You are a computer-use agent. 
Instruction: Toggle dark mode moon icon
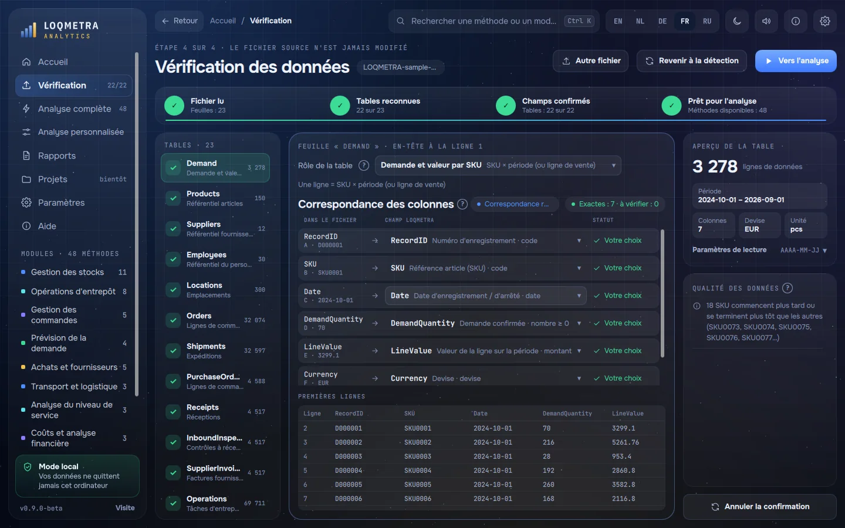click(x=737, y=21)
